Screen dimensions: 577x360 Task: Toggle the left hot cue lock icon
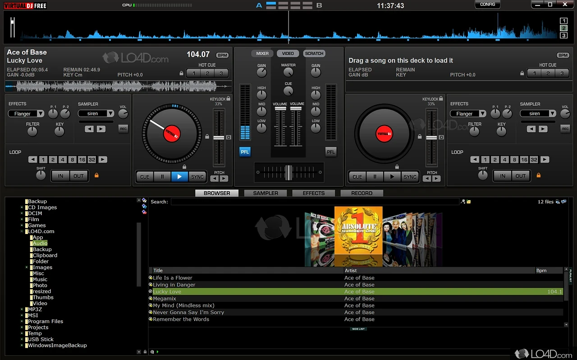point(182,73)
